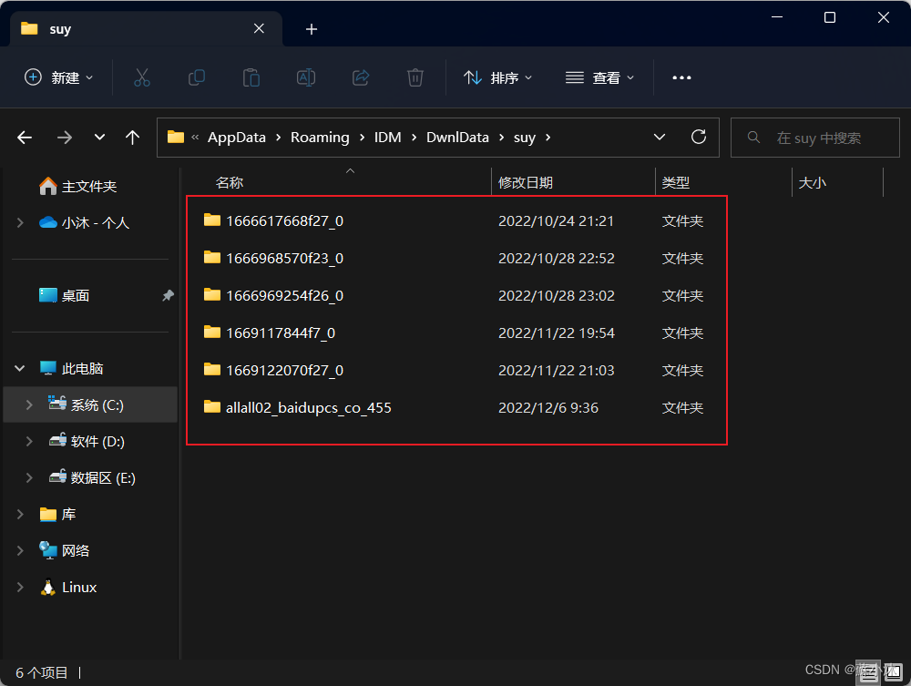Close the suy tab
This screenshot has width=911, height=686.
pyautogui.click(x=259, y=28)
